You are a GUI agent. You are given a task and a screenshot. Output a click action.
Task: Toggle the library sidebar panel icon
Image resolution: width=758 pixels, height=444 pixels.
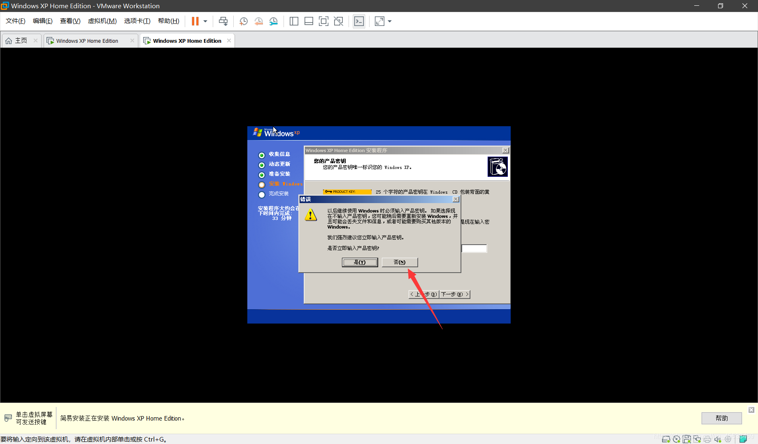tap(294, 21)
